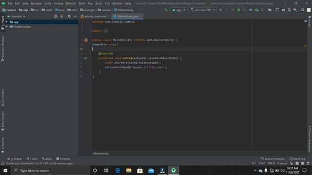Click the MainActivity breadcrumb at editor bottom

point(101,154)
